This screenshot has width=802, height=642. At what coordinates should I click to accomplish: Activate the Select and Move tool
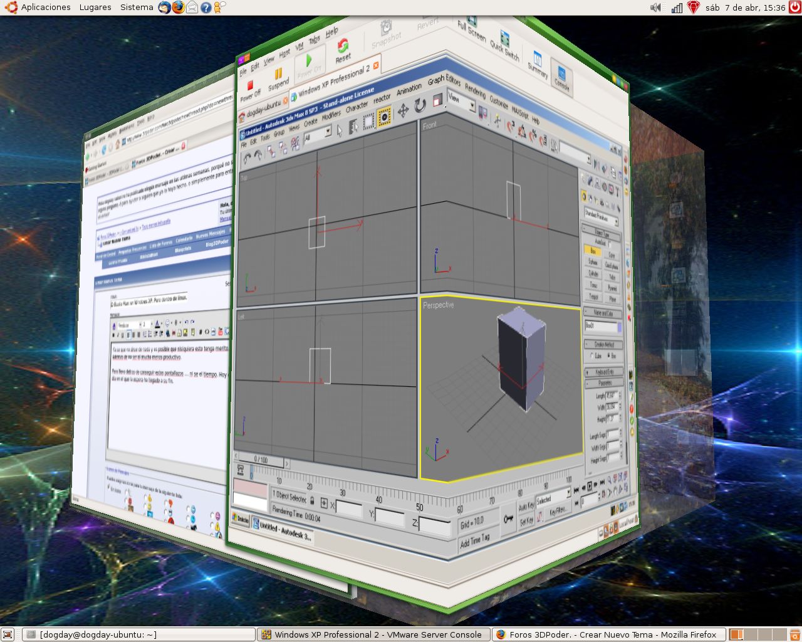pos(402,110)
